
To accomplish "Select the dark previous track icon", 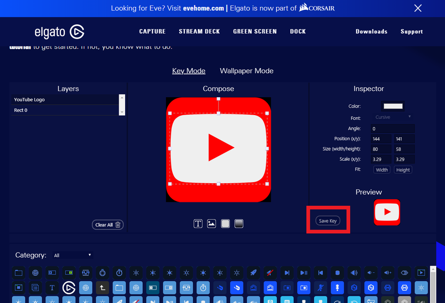I will click(x=320, y=273).
